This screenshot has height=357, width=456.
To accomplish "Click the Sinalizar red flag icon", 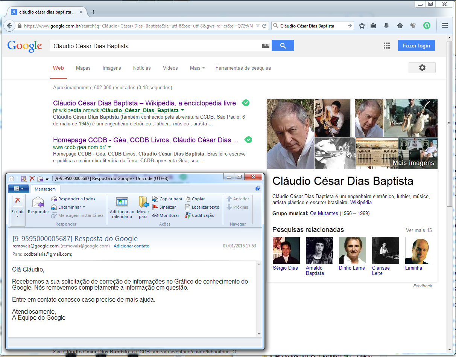I will click(x=155, y=207).
